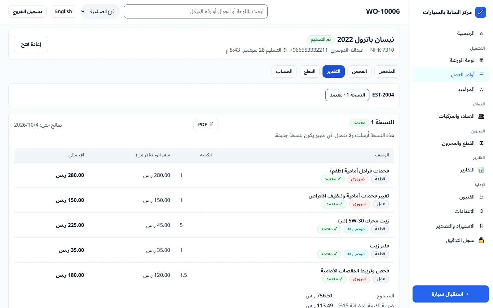
Task: Click the home icon beside الرئيسية
Action: [x=481, y=34]
